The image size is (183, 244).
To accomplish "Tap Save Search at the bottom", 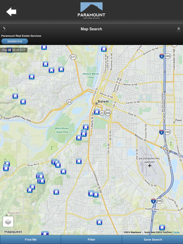I will pyautogui.click(x=152, y=239).
